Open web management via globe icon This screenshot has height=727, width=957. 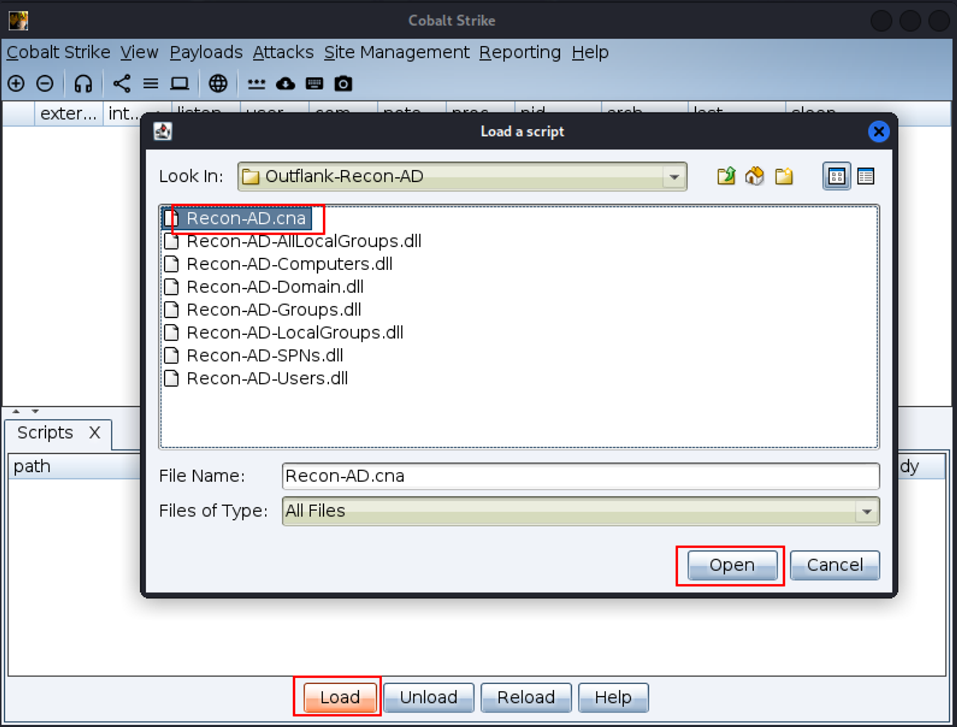218,84
